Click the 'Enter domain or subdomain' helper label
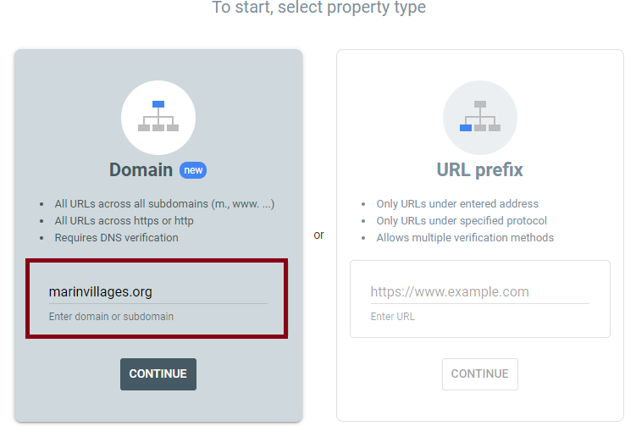Image resolution: width=636 pixels, height=426 pixels. [111, 317]
